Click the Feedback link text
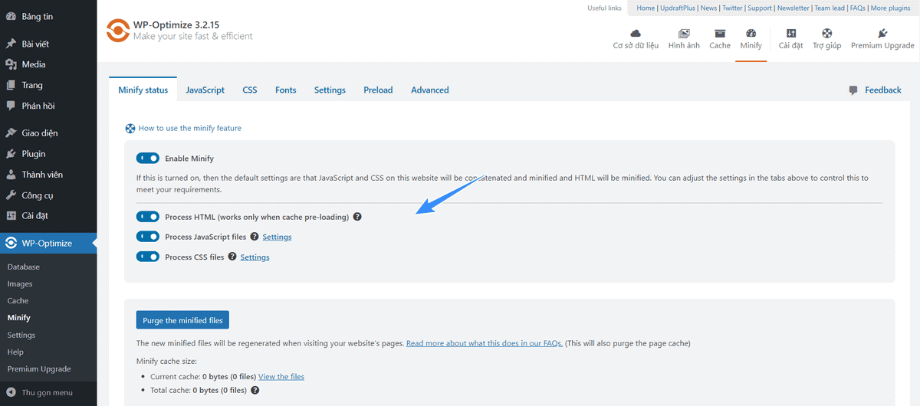 tap(883, 90)
